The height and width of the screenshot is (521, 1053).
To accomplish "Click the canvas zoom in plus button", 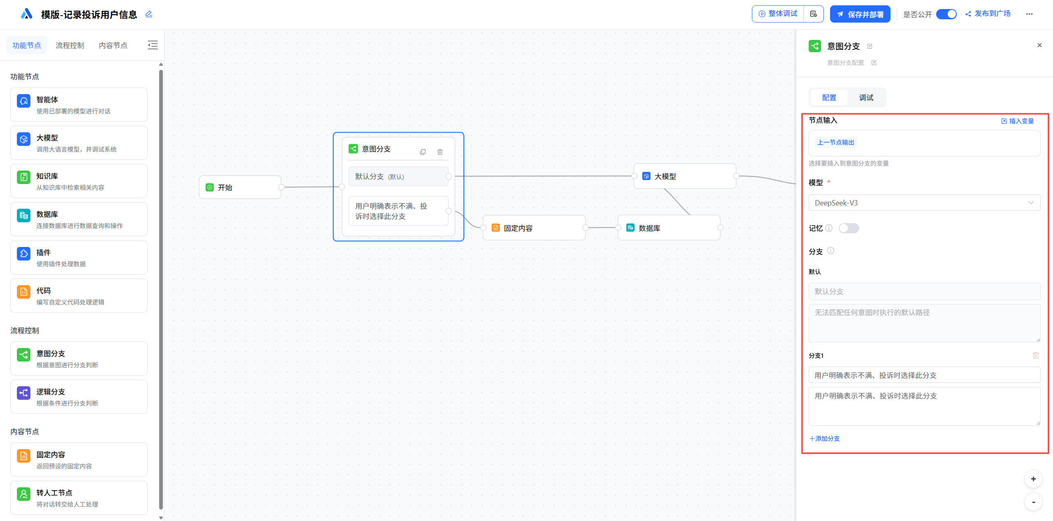I will point(1033,479).
